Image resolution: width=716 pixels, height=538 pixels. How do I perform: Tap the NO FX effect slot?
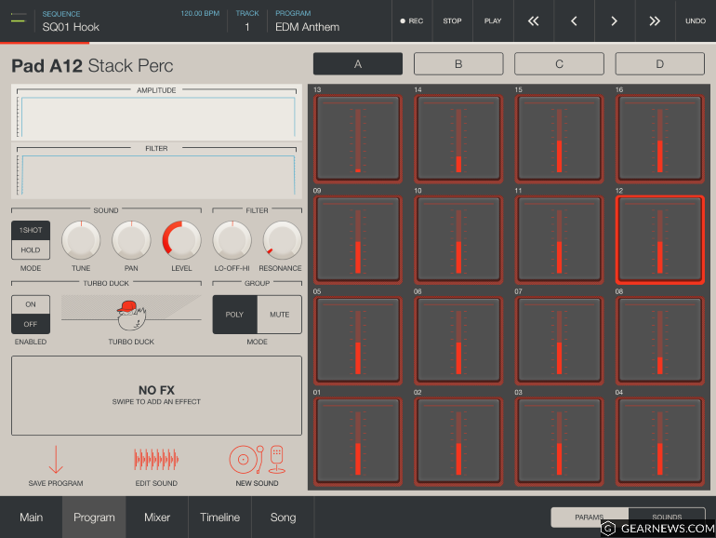pos(156,396)
